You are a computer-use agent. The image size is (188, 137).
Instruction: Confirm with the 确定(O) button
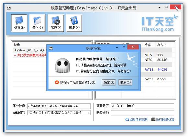coord(109,82)
